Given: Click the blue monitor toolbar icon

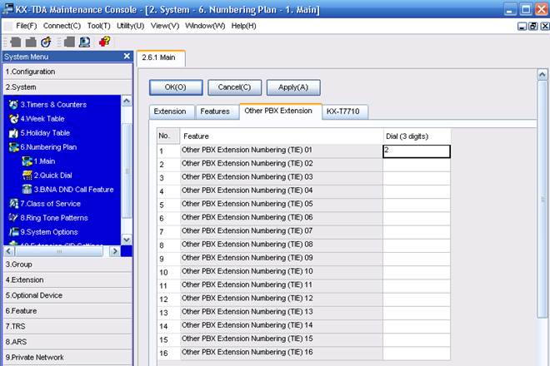Looking at the screenshot, I should pos(84,42).
